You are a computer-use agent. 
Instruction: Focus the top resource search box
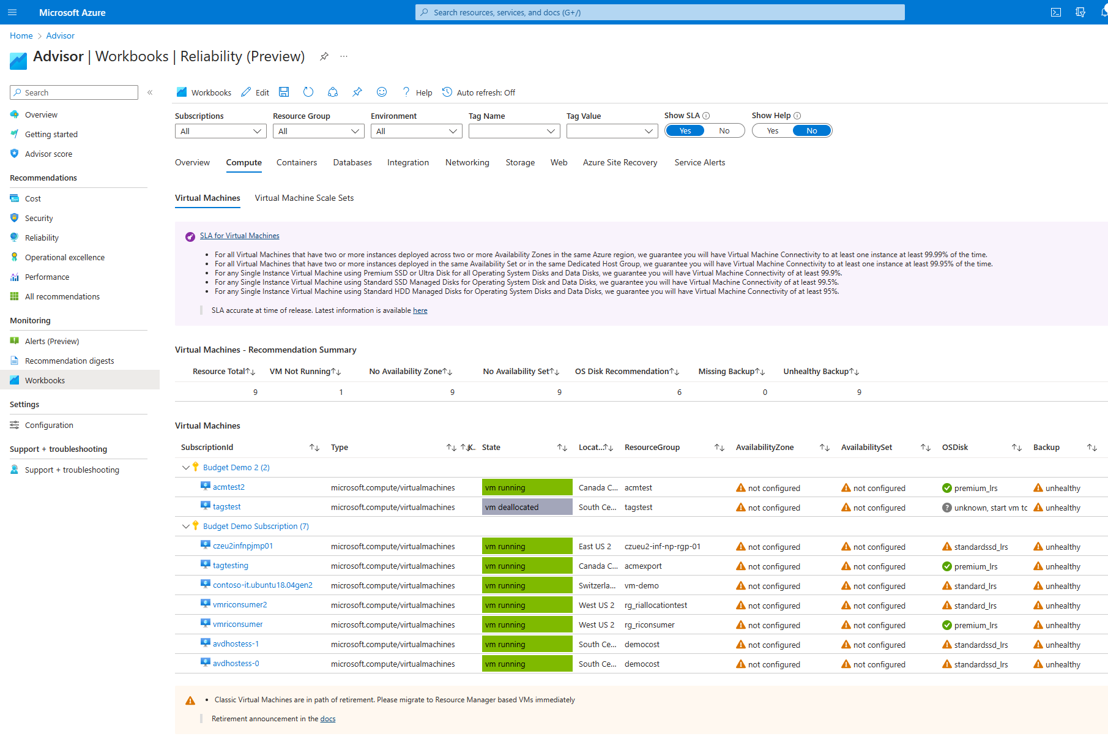[660, 12]
